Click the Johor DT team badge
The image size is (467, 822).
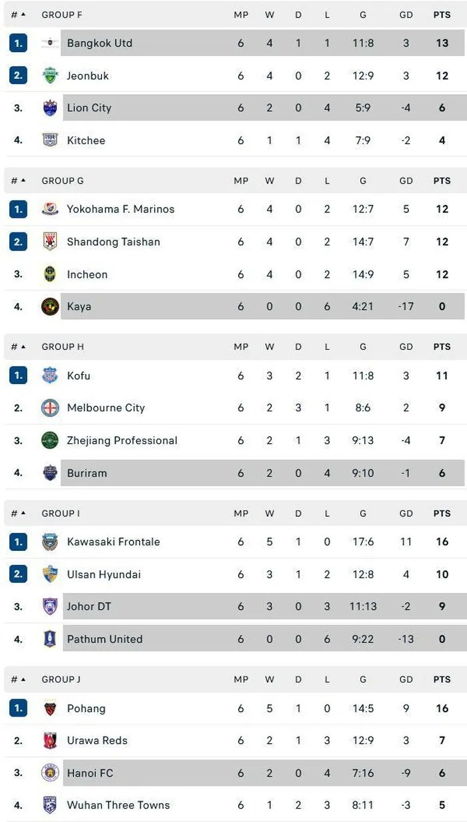[50, 606]
